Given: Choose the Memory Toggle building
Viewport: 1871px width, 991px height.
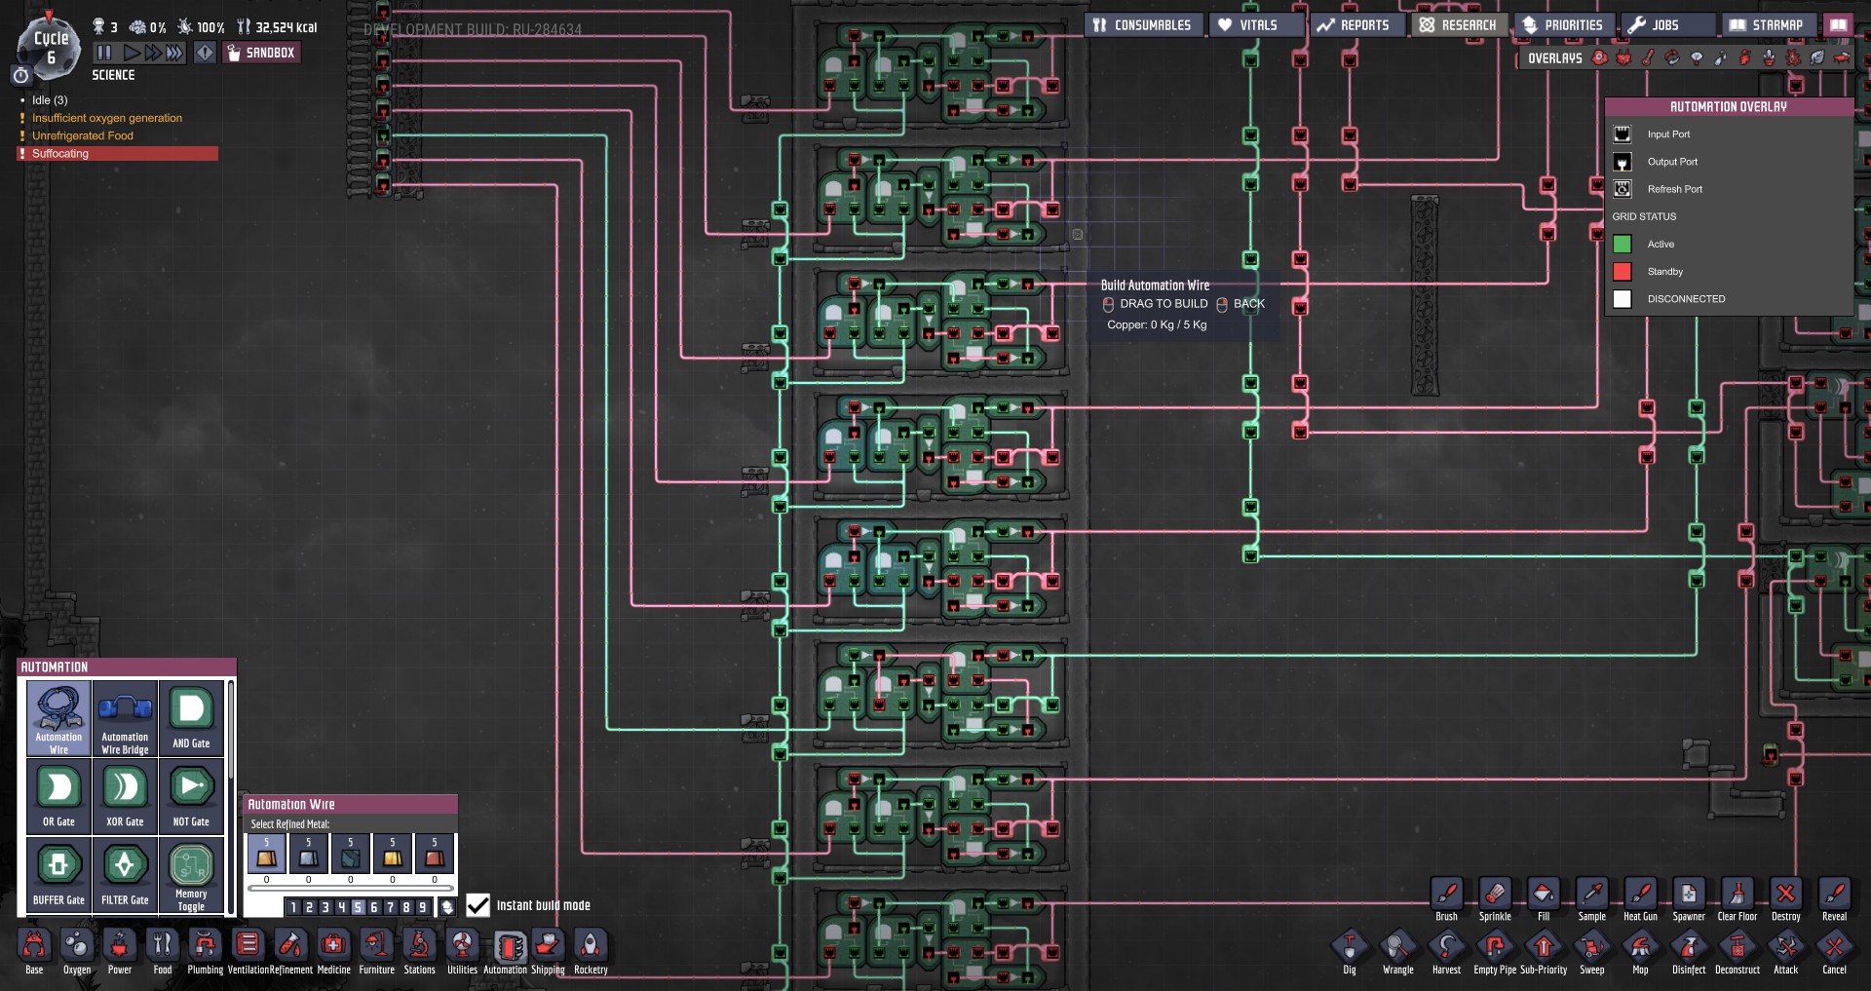Looking at the screenshot, I should [x=191, y=875].
